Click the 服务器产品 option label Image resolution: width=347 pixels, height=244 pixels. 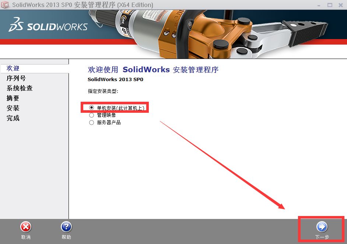tap(109, 122)
